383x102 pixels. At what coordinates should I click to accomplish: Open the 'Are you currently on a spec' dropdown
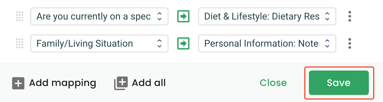pos(99,17)
